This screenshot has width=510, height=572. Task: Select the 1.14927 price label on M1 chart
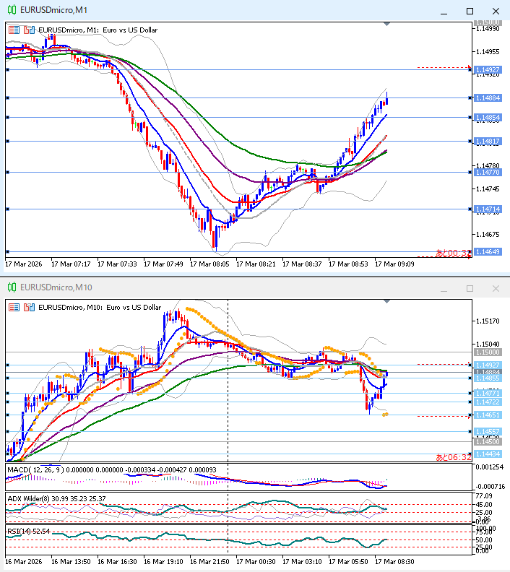488,70
